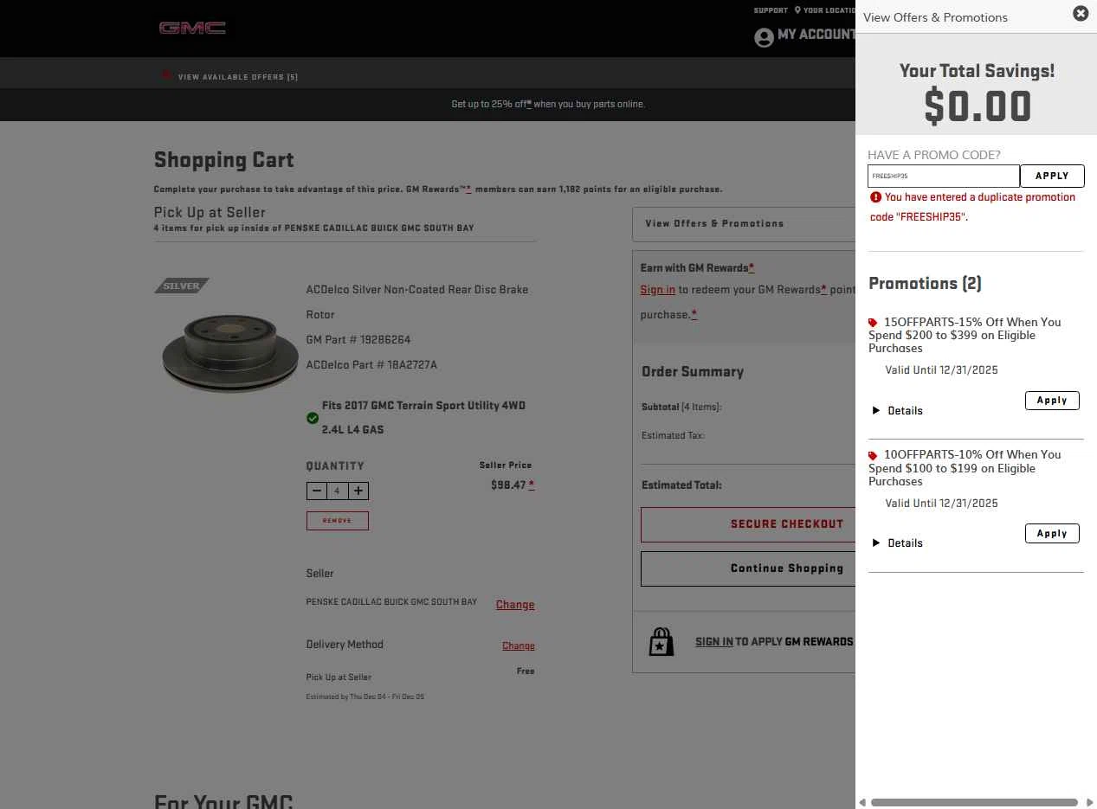Click 'Promotions (2)' heading

[x=925, y=284]
